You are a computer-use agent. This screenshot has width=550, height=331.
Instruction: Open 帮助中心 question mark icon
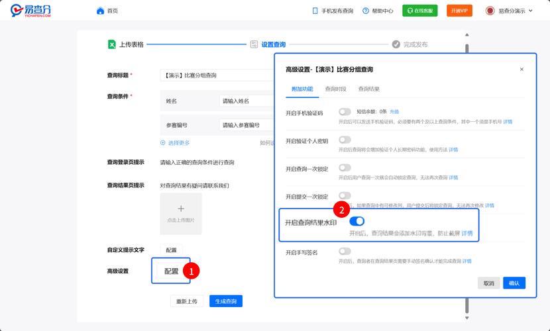pos(366,11)
